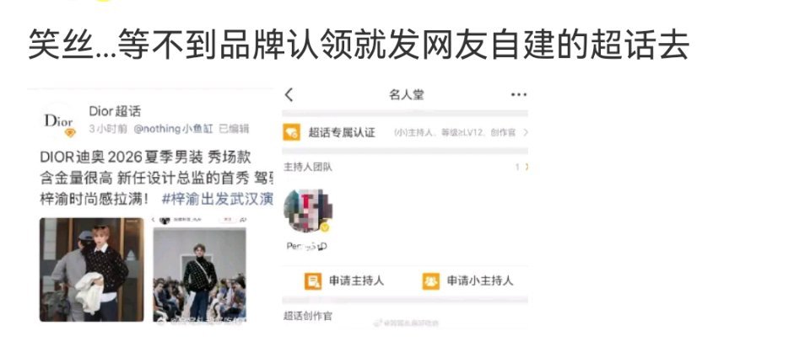The height and width of the screenshot is (347, 810).
Task: Click the 申请小主持人 orange icon
Action: coord(431,281)
